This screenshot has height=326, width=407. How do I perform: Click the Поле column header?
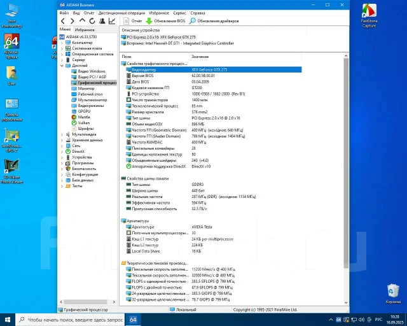[155, 57]
